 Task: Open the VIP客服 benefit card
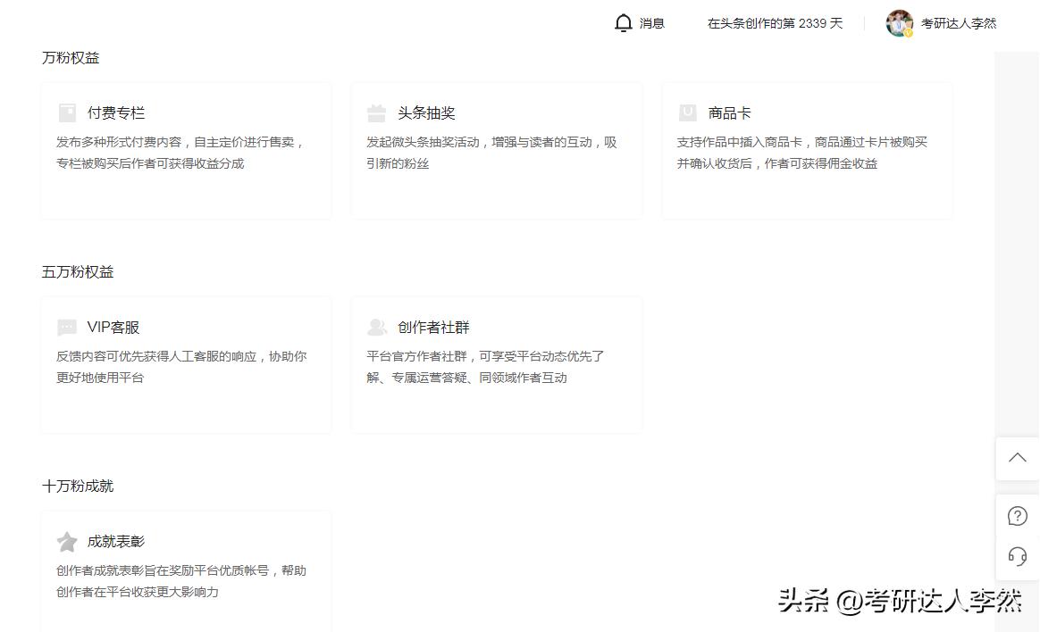[x=185, y=363]
